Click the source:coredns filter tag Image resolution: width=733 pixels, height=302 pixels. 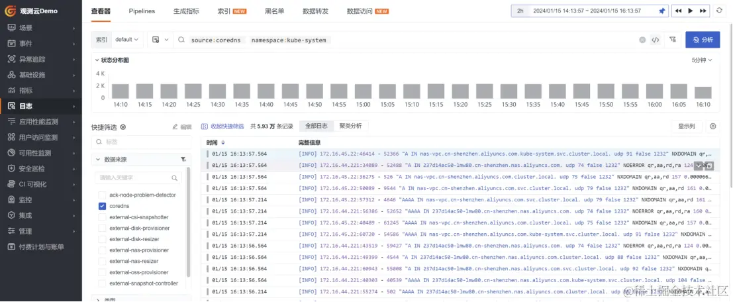click(x=215, y=40)
